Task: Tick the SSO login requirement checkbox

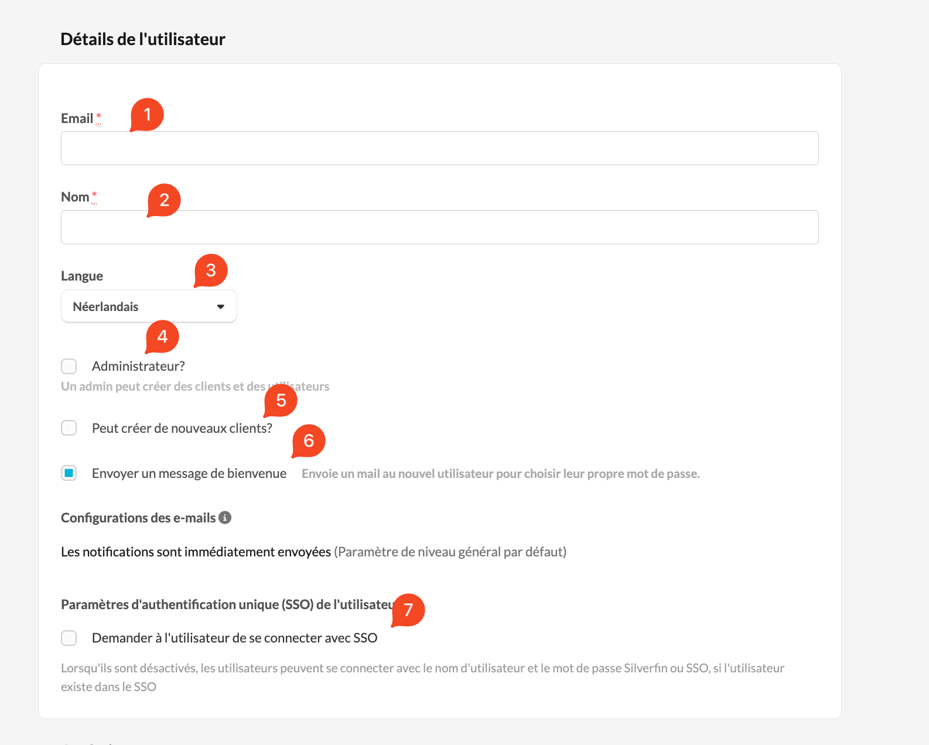Action: (x=69, y=638)
